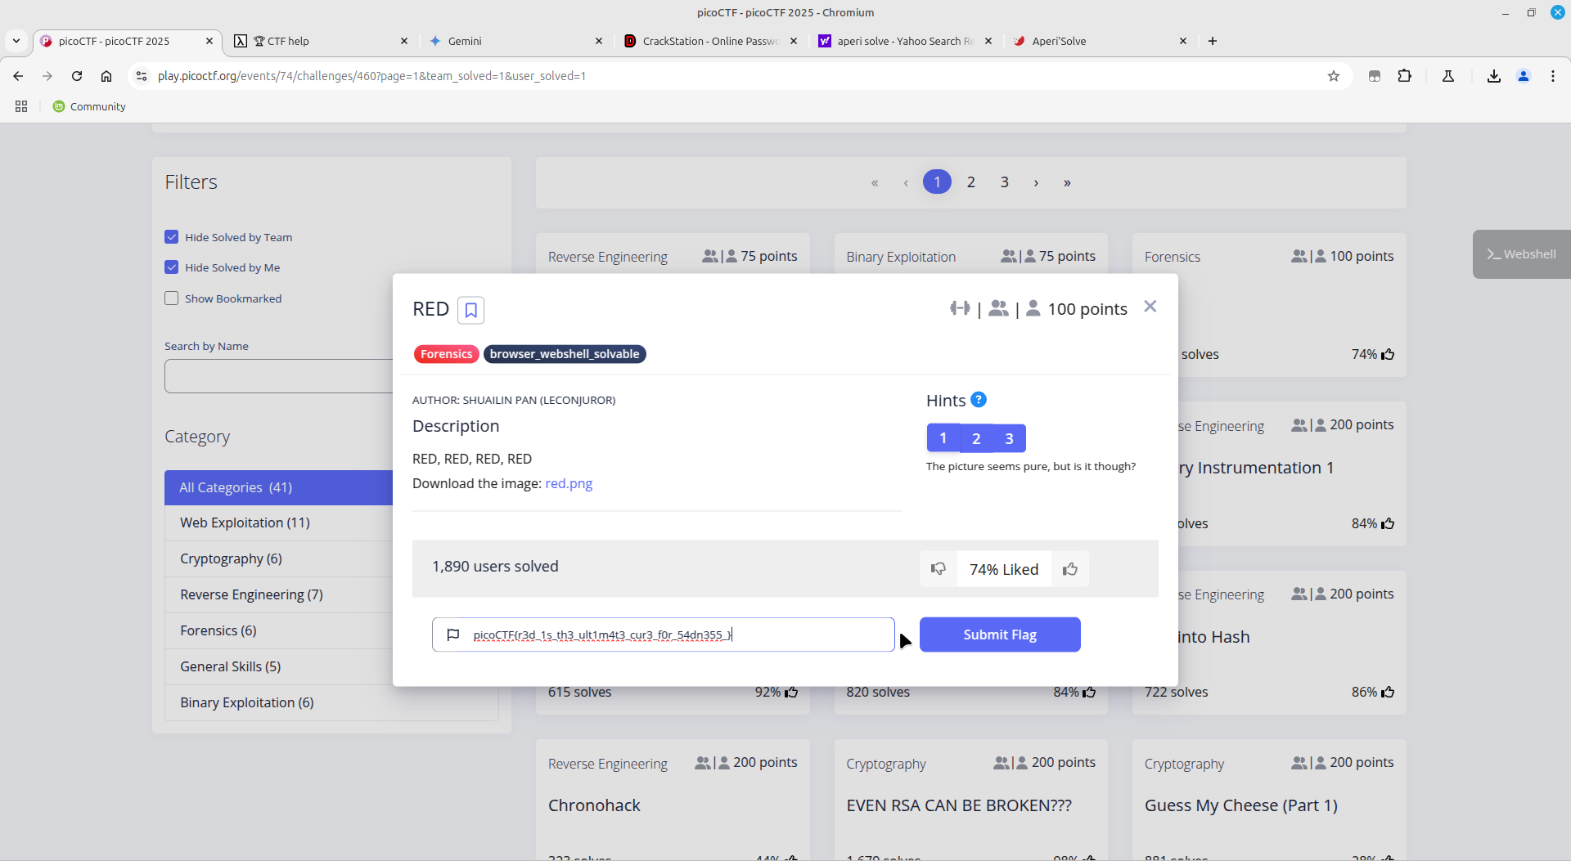Bookmark the RED challenge
This screenshot has height=861, width=1571.
(470, 310)
